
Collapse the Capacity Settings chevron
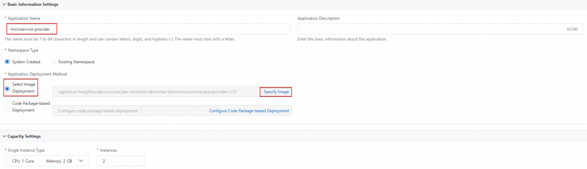click(x=4, y=136)
